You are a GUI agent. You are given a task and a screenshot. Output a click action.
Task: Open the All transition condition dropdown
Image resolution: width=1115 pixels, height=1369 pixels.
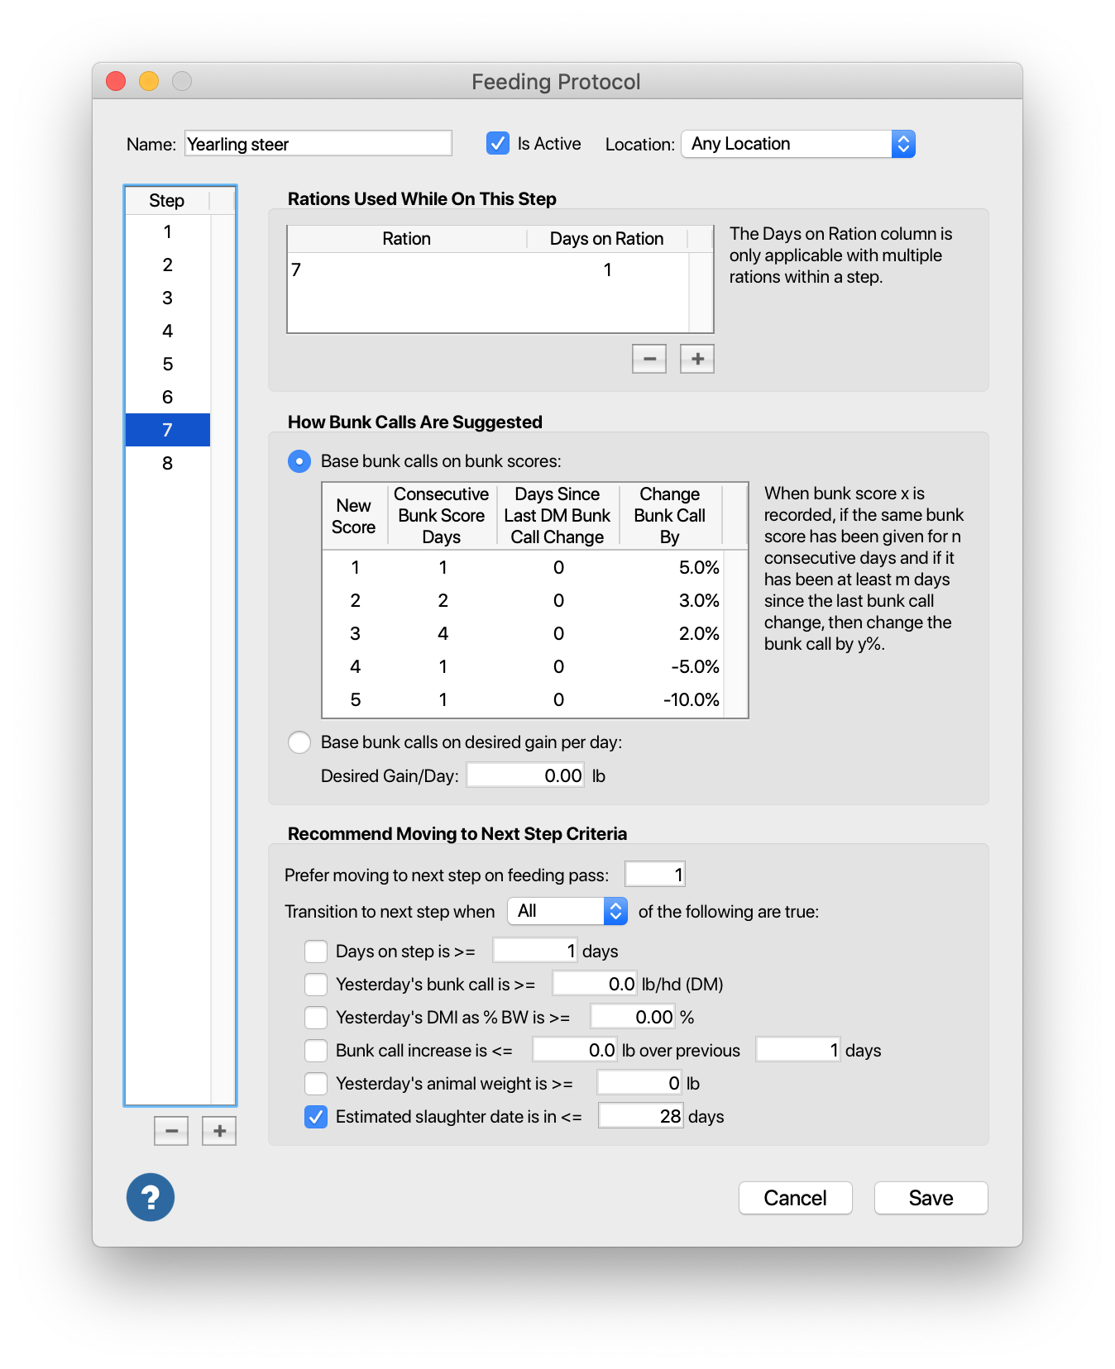point(567,911)
